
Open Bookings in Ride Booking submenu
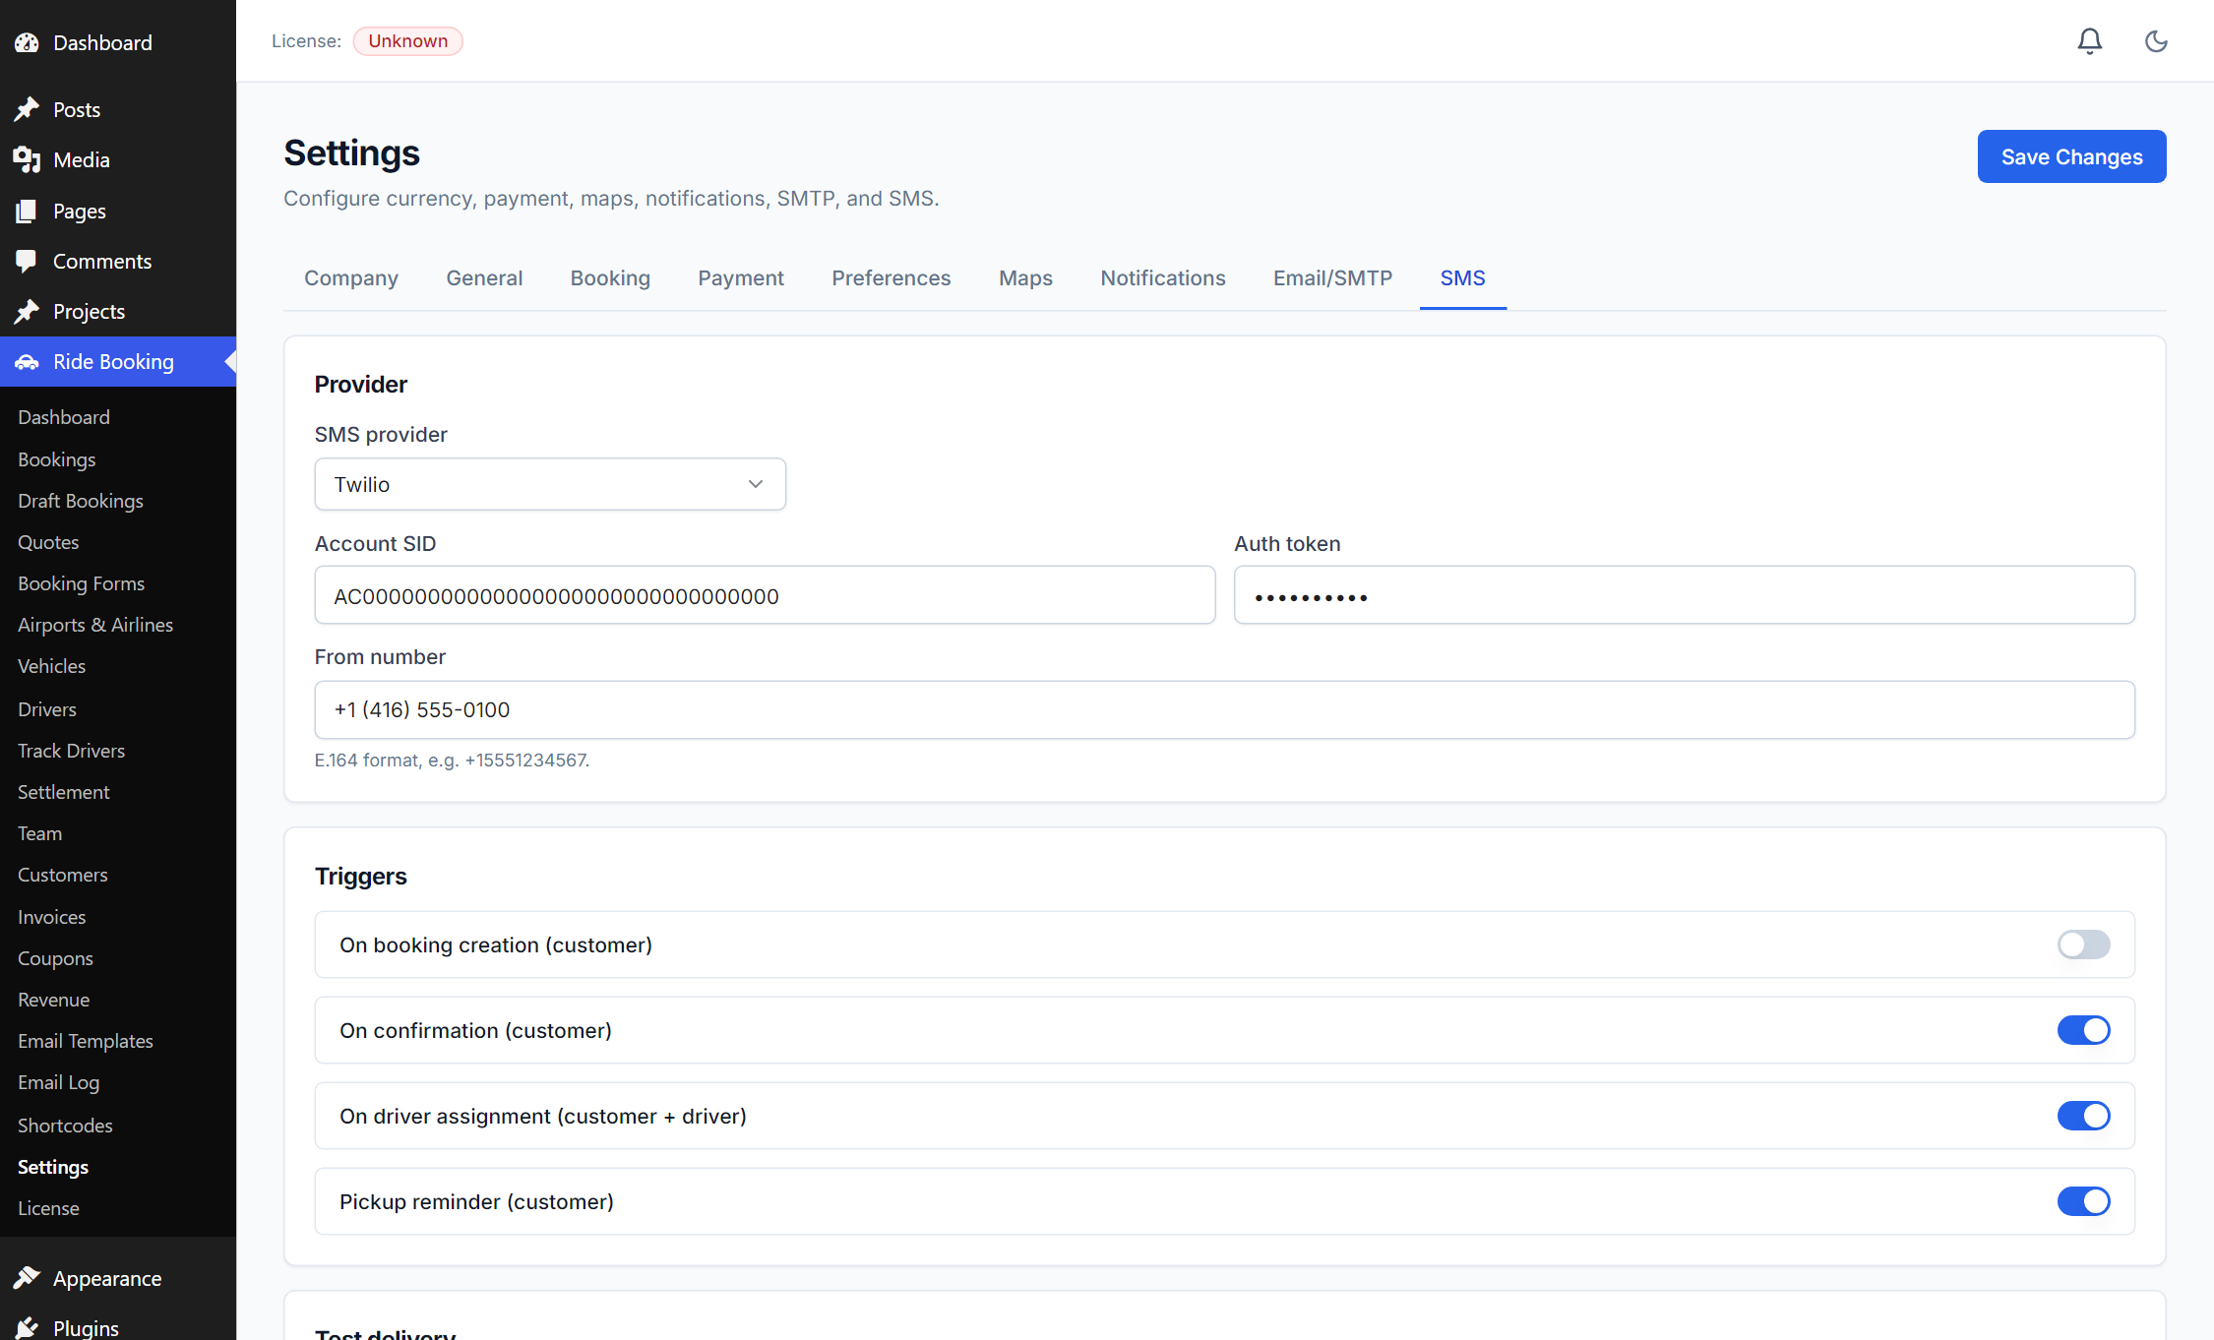[57, 459]
